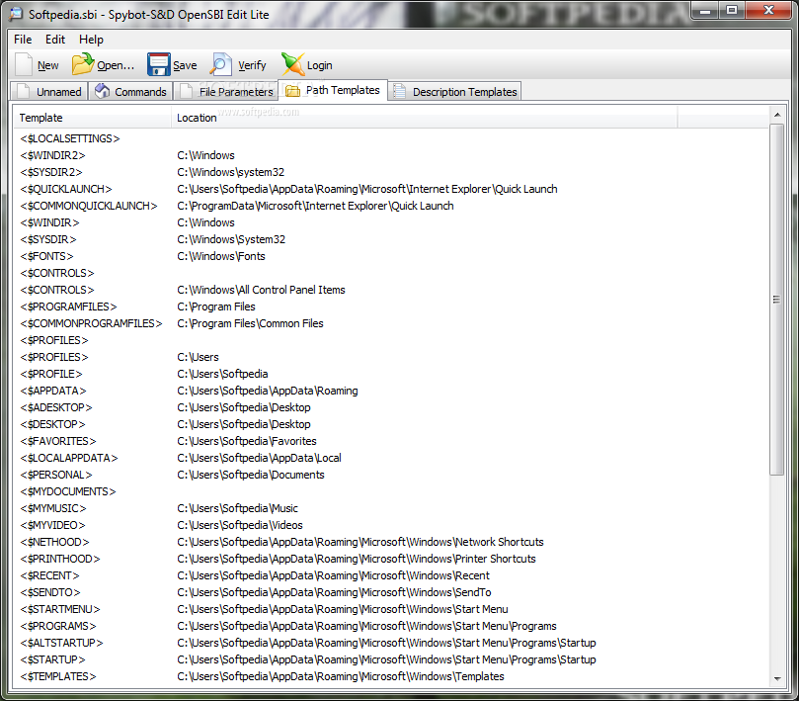Click the Open folder icon
The image size is (799, 701).
[83, 64]
